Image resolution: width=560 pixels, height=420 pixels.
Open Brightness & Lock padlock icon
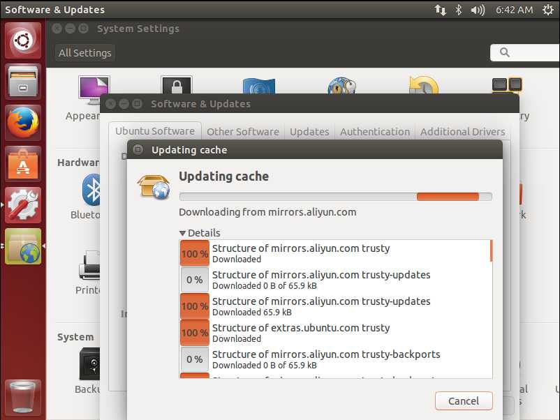coord(177,85)
